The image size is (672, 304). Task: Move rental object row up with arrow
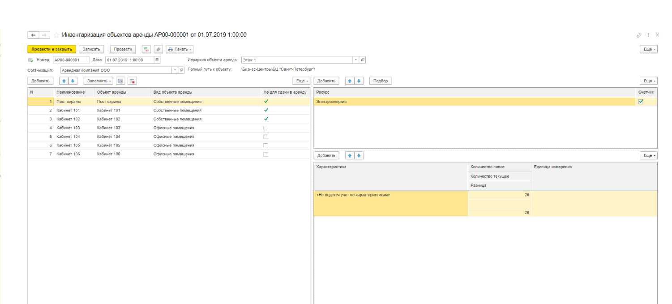click(64, 81)
